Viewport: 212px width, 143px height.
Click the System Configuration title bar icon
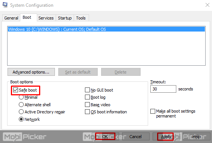[x=5, y=5]
